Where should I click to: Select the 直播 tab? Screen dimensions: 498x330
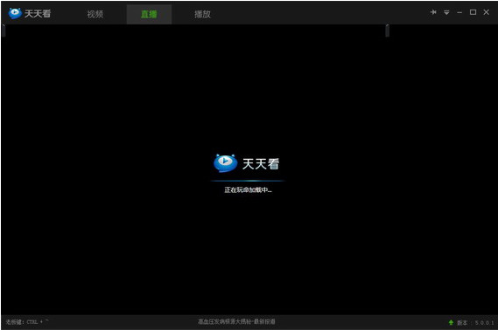[x=149, y=14]
